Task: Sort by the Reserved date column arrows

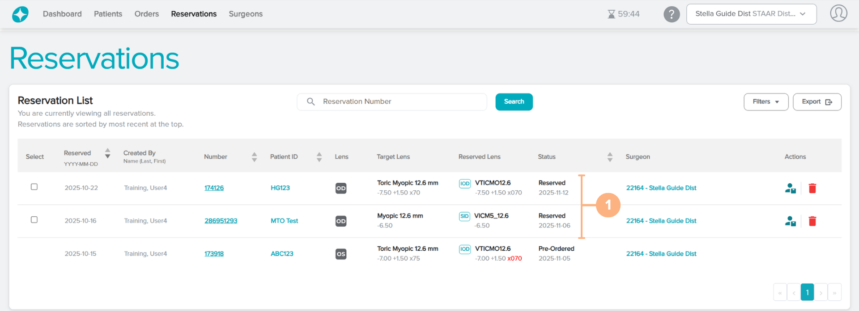Action: pyautogui.click(x=107, y=153)
